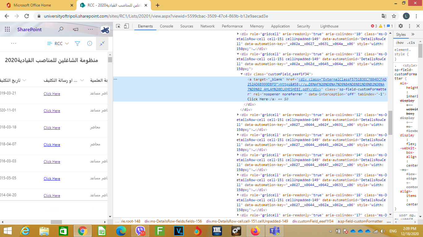The image size is (423, 237).
Task: Open Click Here link in the 2020-11-01 row
Action: [x=52, y=111]
